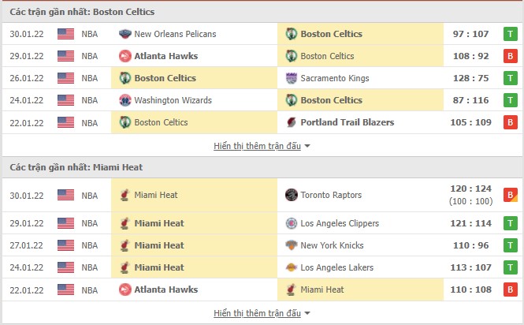Click the New Orleans Pelicans team logo
This screenshot has height=325, width=524.
[124, 34]
